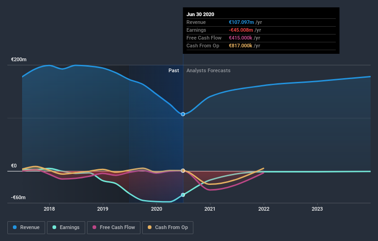This screenshot has height=241, width=378.
Task: Click the €817.000k cash from op value
Action: point(241,46)
